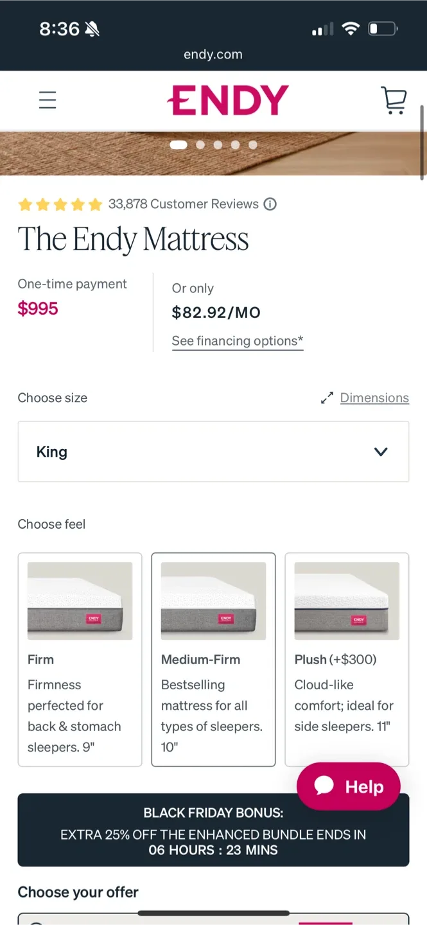Open the financing options link
Image resolution: width=427 pixels, height=925 pixels.
[237, 340]
